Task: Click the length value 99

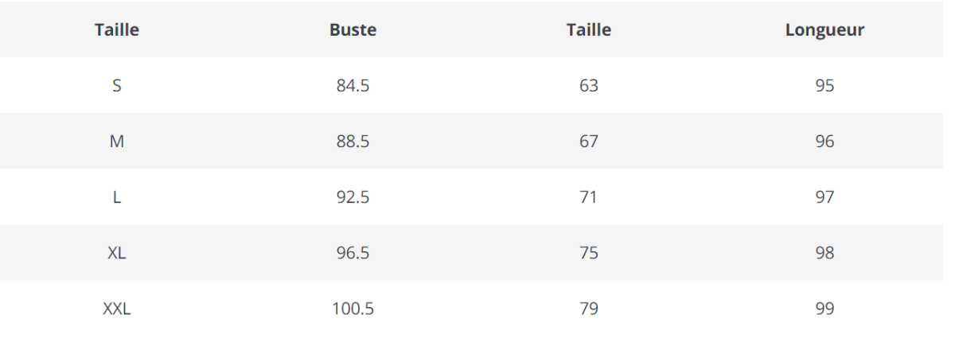Action: (x=824, y=309)
